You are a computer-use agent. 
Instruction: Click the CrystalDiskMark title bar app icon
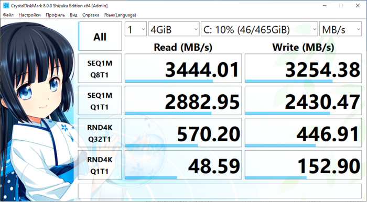pyautogui.click(x=6, y=5)
